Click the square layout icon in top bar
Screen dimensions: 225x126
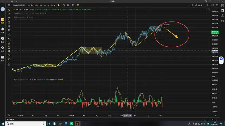pos(192,5)
